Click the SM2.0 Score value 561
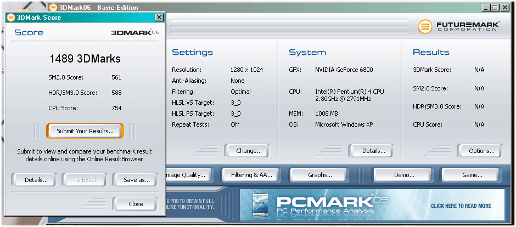 click(116, 77)
